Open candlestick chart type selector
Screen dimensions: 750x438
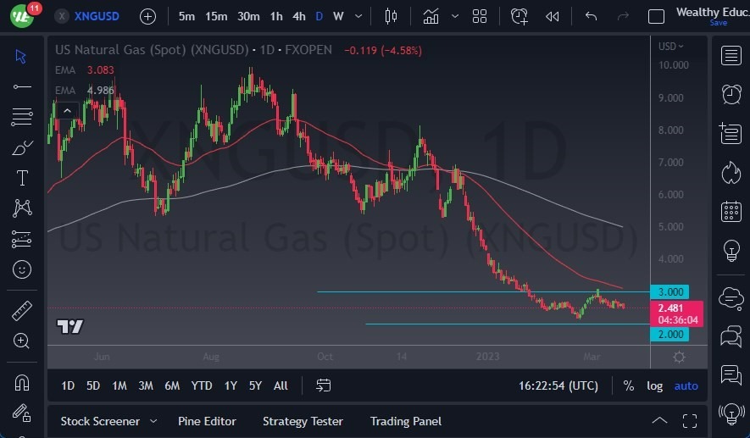pyautogui.click(x=391, y=16)
